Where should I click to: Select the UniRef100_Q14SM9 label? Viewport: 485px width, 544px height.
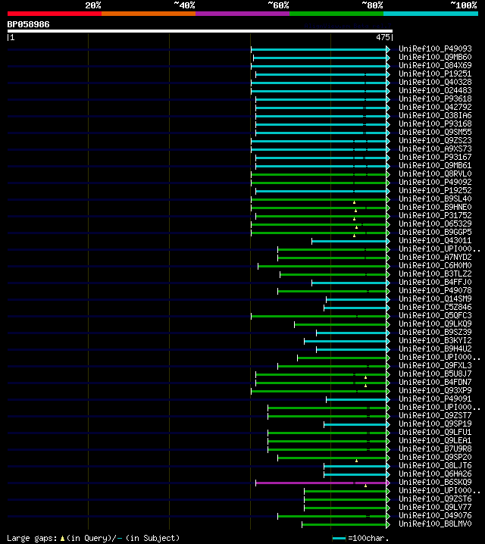coord(435,299)
